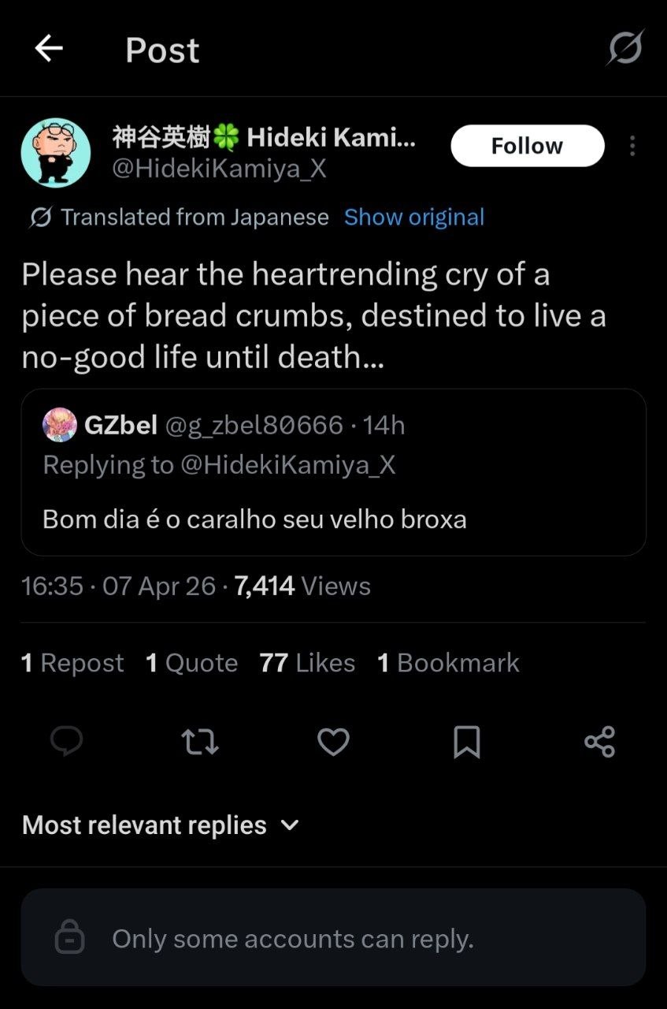Open the three-dot post options menu

pos(632,146)
